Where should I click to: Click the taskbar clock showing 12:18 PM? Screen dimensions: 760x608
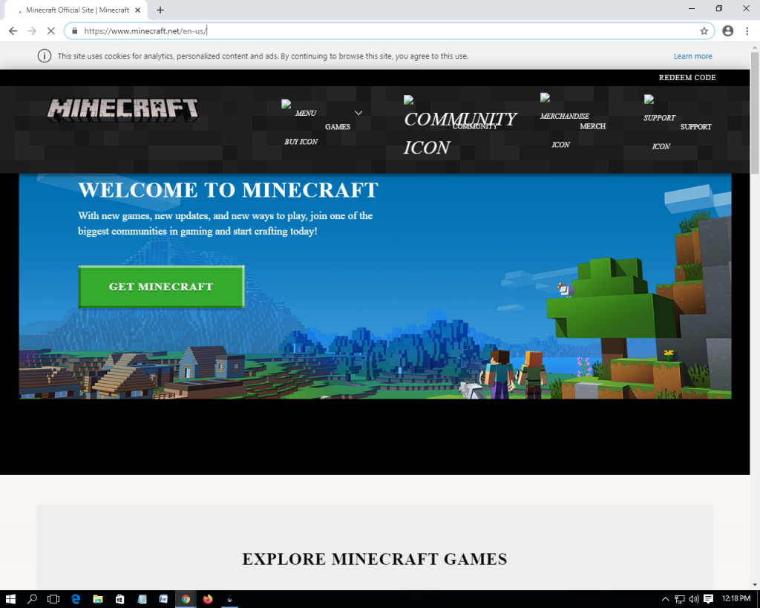point(736,599)
